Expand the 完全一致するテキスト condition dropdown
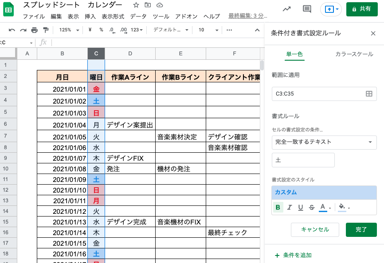The image size is (384, 263). click(324, 142)
